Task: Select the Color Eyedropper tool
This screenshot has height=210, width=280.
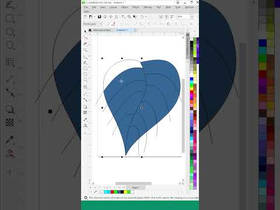Action: [x=85, y=120]
